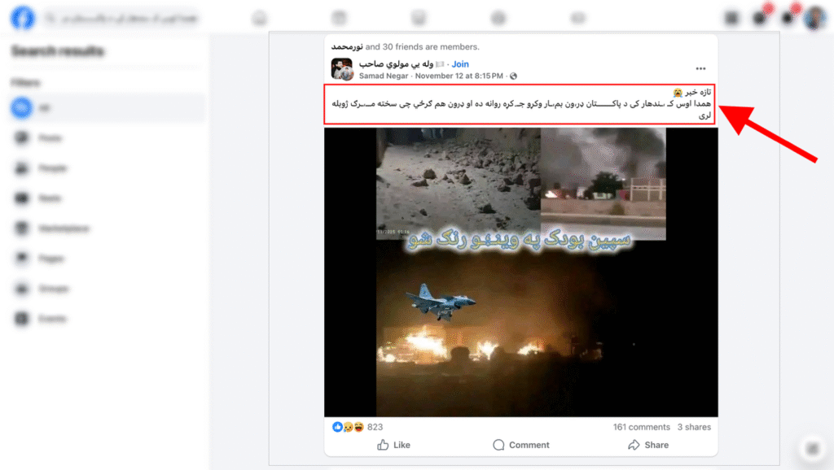The width and height of the screenshot is (834, 470).
Task: Click the Facebook search input field
Action: point(122,18)
